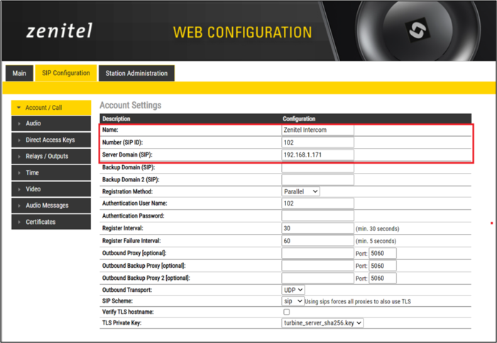Click the Number (SIP ID) field
Screen dimensions: 497x343
[x=317, y=142]
